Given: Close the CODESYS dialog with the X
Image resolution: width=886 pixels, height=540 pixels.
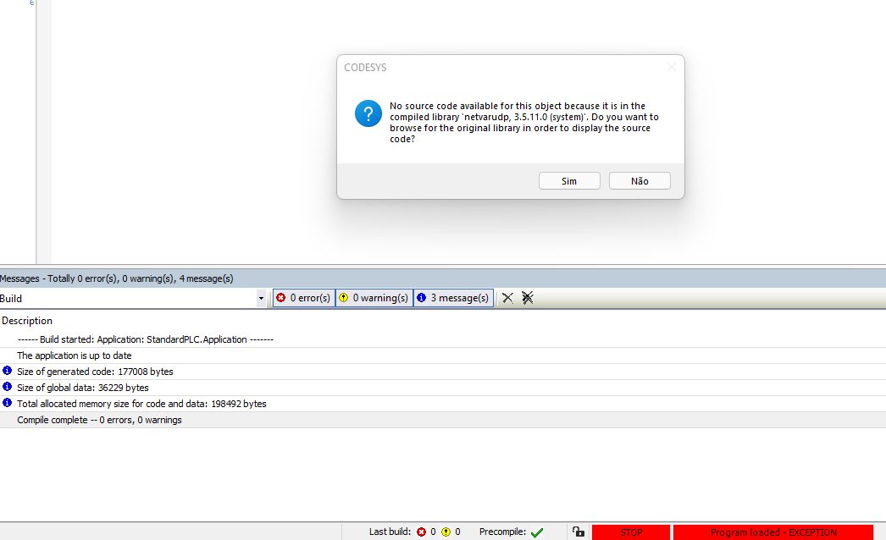Looking at the screenshot, I should coord(671,68).
